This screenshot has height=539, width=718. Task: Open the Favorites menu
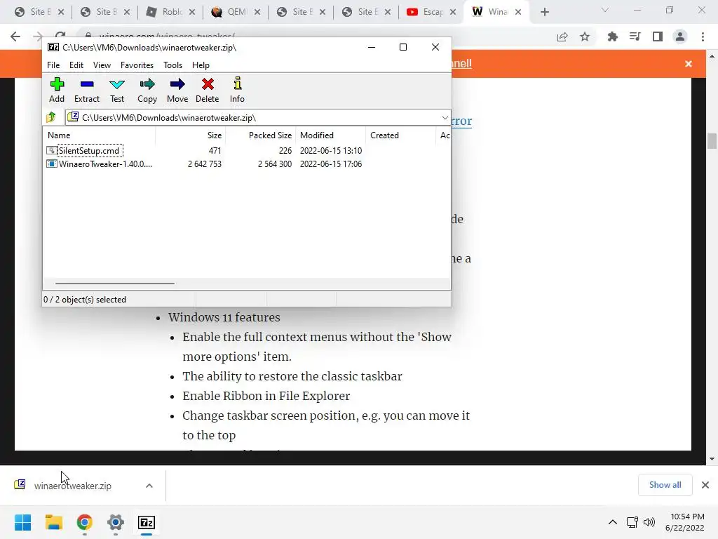137,65
